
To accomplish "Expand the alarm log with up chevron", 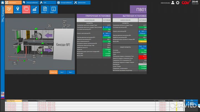I will coord(192,100).
